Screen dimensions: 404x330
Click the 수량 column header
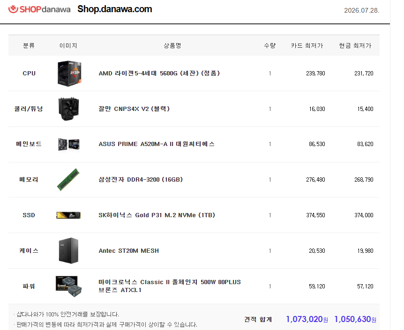point(270,45)
